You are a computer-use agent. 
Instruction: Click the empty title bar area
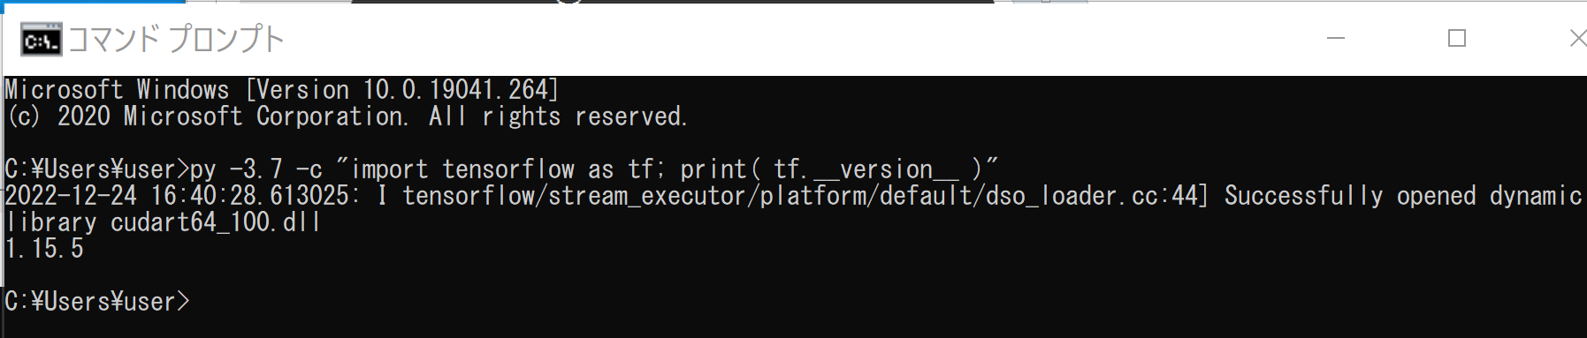[x=796, y=40]
